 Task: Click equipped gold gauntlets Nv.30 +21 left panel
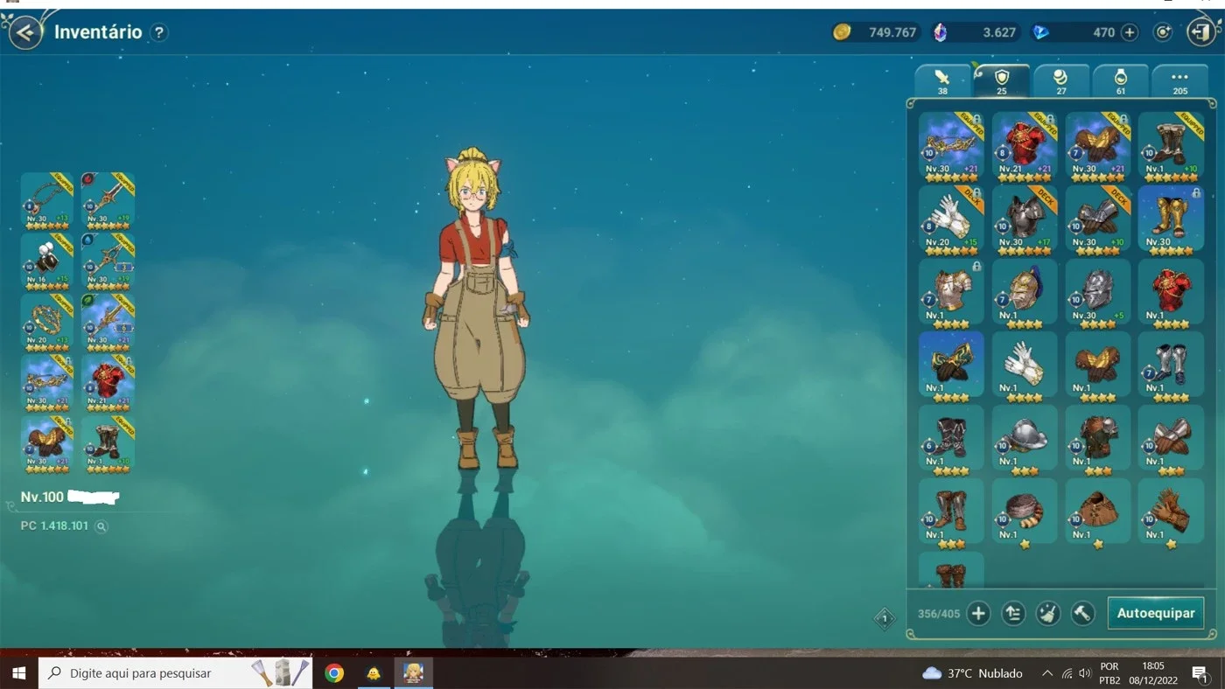point(47,444)
